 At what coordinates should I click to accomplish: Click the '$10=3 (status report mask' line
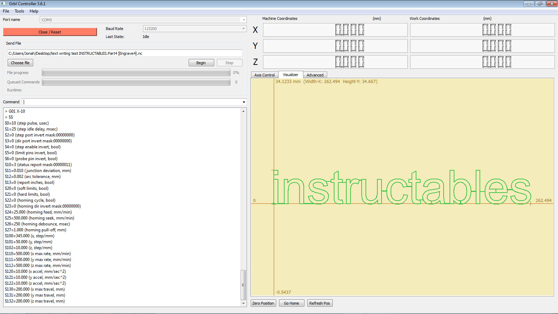pyautogui.click(x=38, y=165)
